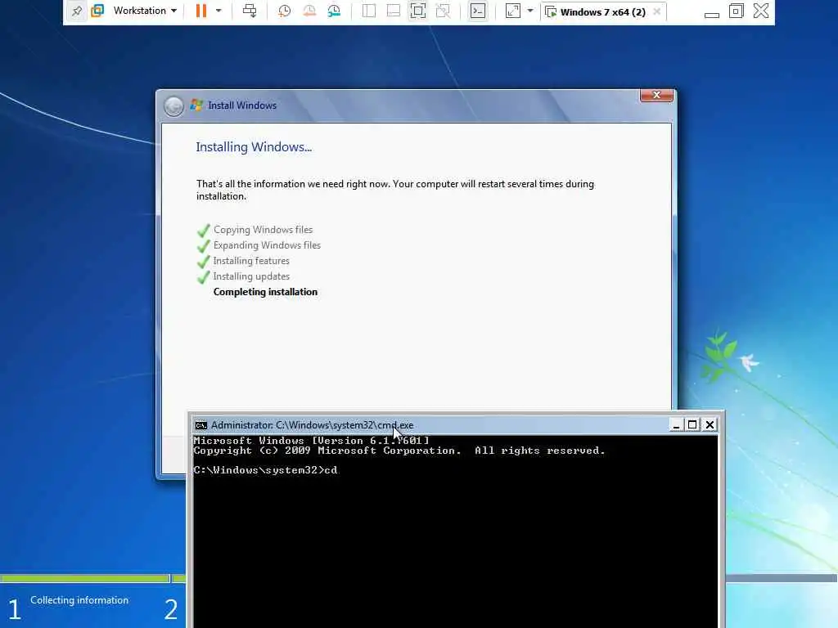
Task: Click the VMware Workstation logo icon
Action: [97, 11]
